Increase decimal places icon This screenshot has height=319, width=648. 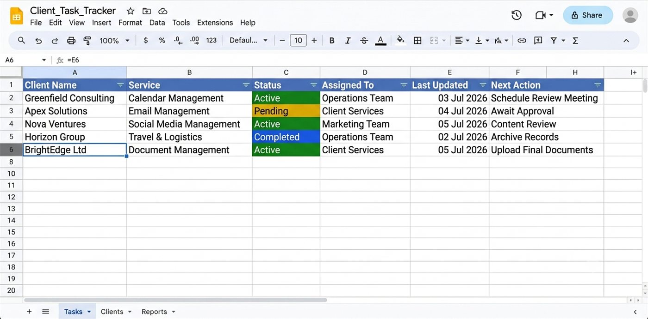point(194,41)
